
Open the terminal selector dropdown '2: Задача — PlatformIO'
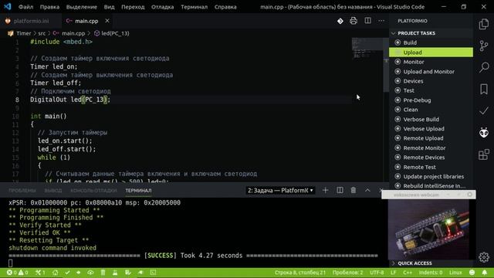coord(280,191)
